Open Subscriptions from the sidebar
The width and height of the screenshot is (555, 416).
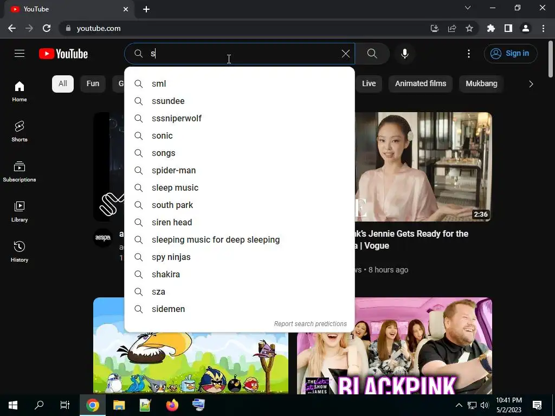tap(20, 171)
